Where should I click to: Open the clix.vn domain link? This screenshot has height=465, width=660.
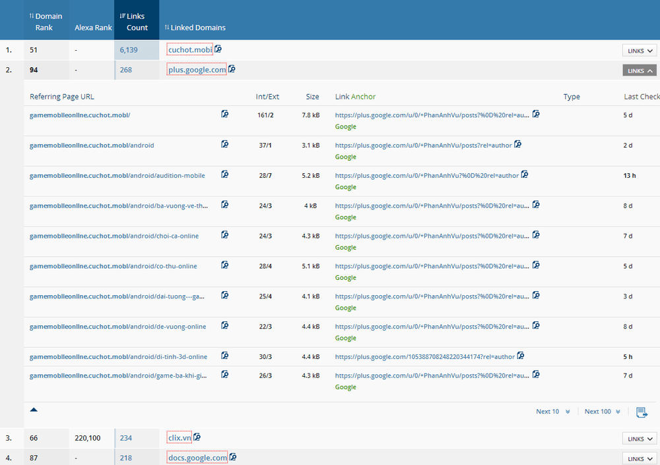coord(180,438)
